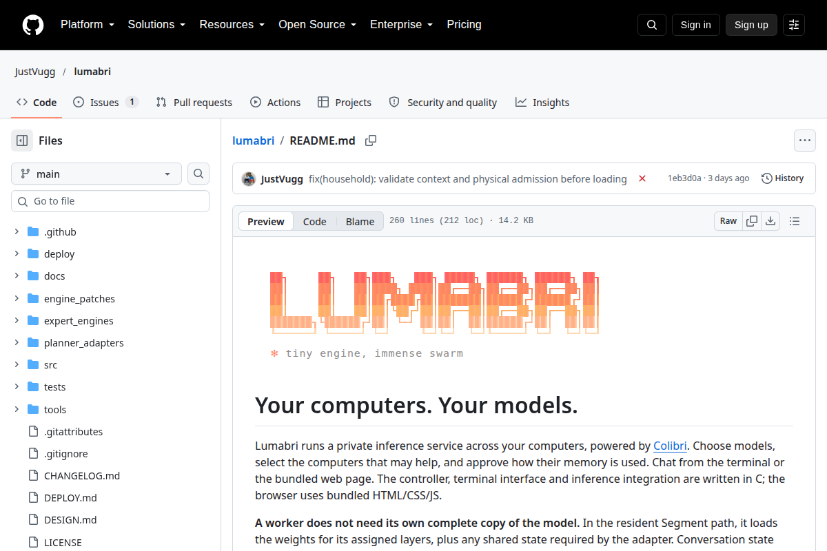Collapse the Files side panel icon
827x551 pixels.
pyautogui.click(x=22, y=141)
